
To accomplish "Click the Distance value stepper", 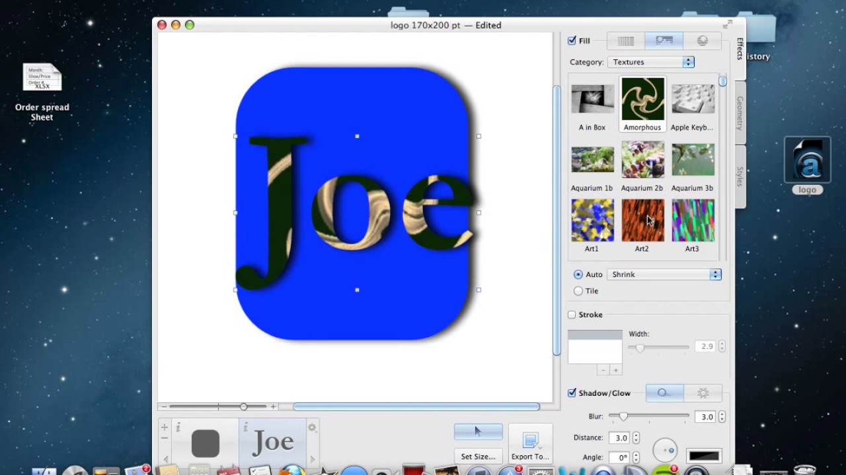I will pos(636,437).
